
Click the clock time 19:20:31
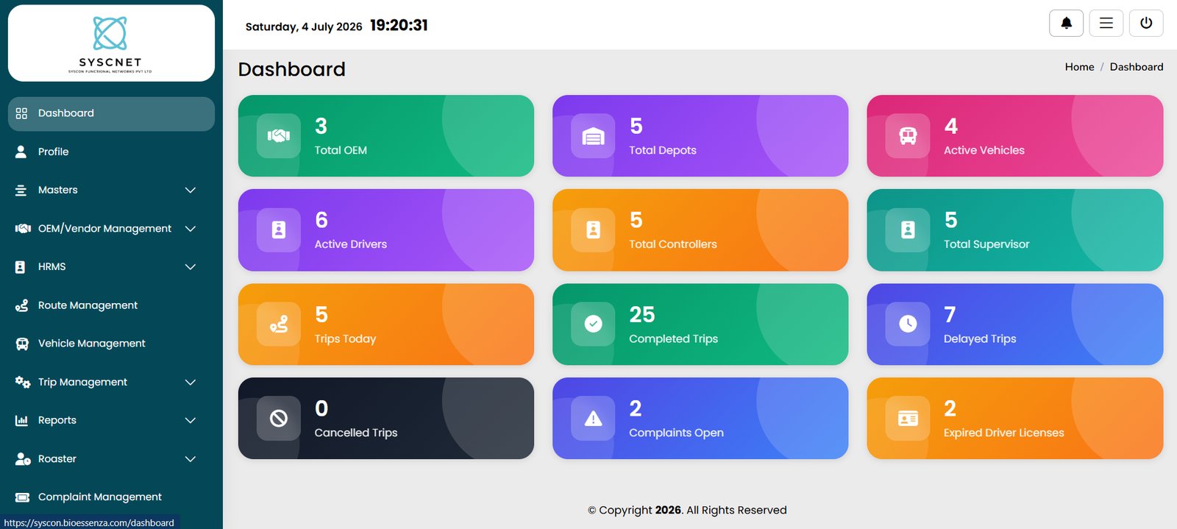(399, 26)
